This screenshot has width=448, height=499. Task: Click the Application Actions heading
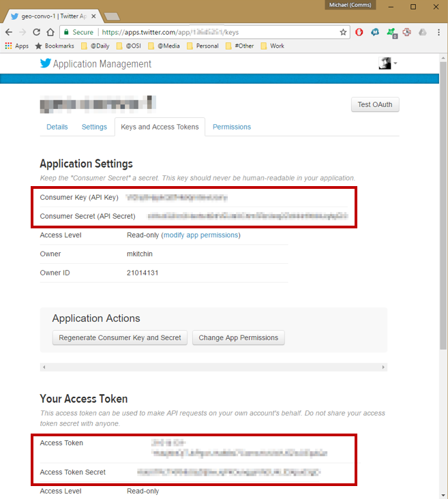(96, 318)
